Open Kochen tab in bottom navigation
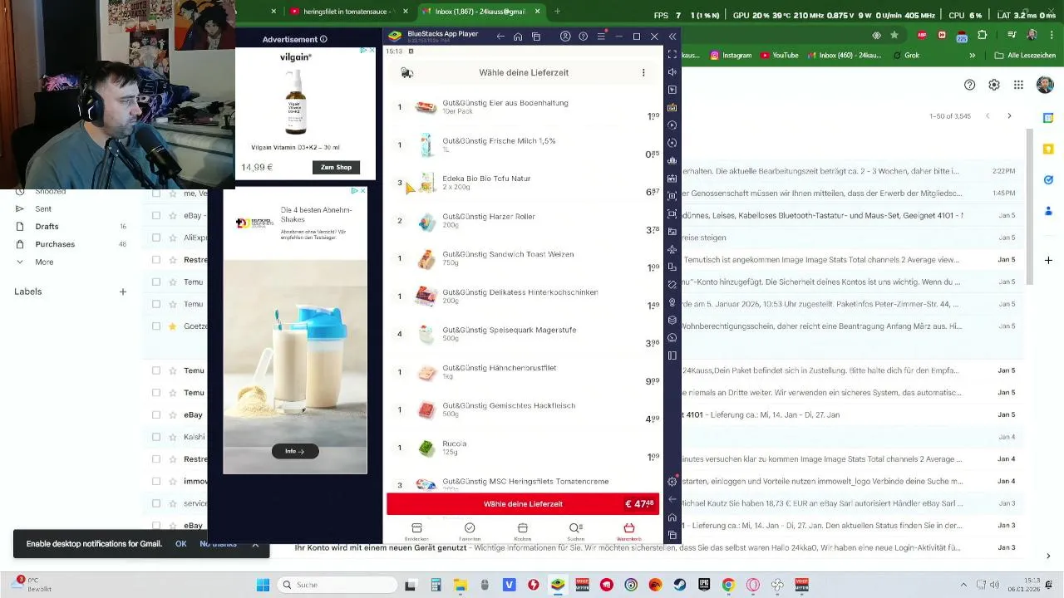 tap(523, 532)
